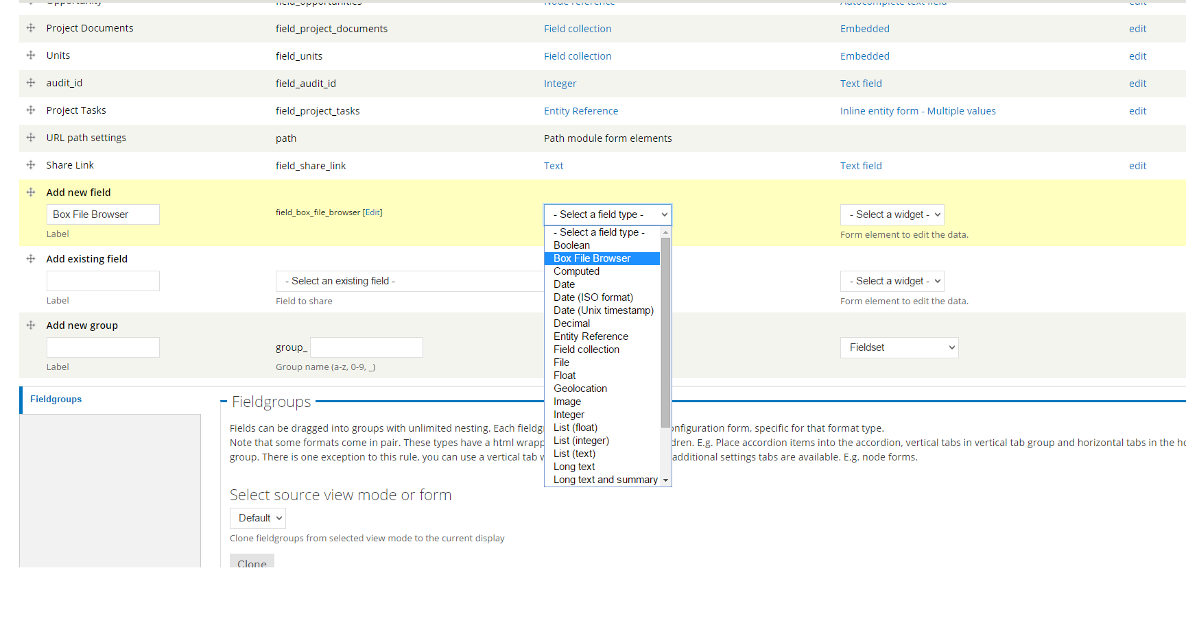Select Box File Browser from the field type list
The image size is (1186, 640).
click(x=592, y=258)
